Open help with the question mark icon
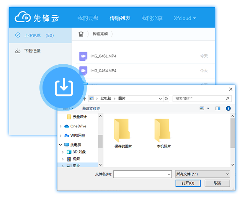Viewport: 245px width, 199px height. coord(228,108)
